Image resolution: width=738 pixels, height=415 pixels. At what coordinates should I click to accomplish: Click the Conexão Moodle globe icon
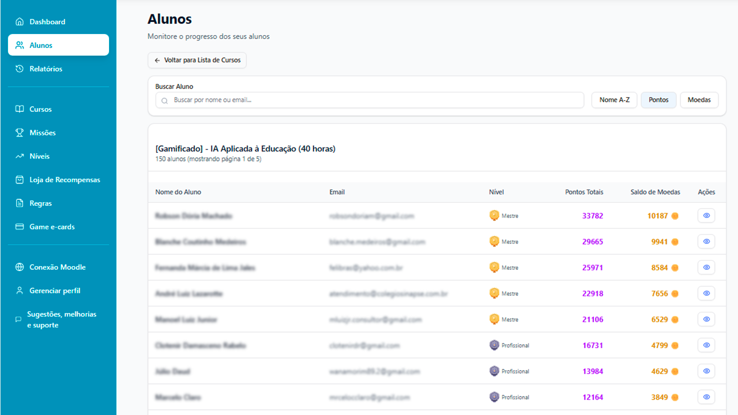click(20, 267)
